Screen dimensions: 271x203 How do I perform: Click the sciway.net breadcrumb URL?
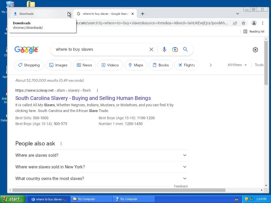point(53,90)
